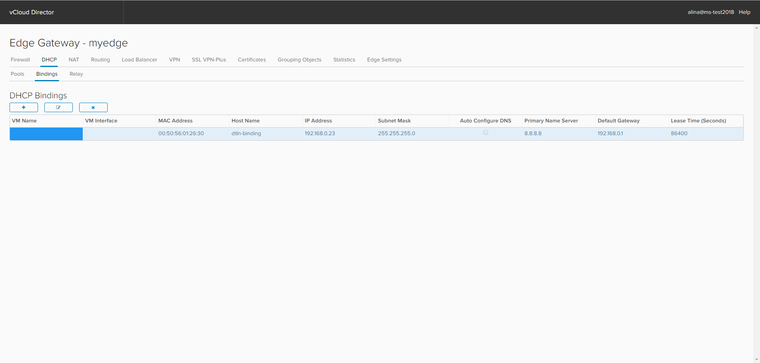Open the SSL VPN-Plus tab
This screenshot has width=760, height=363.
coord(209,59)
